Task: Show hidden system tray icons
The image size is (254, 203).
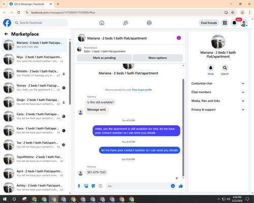Action: tap(219, 199)
